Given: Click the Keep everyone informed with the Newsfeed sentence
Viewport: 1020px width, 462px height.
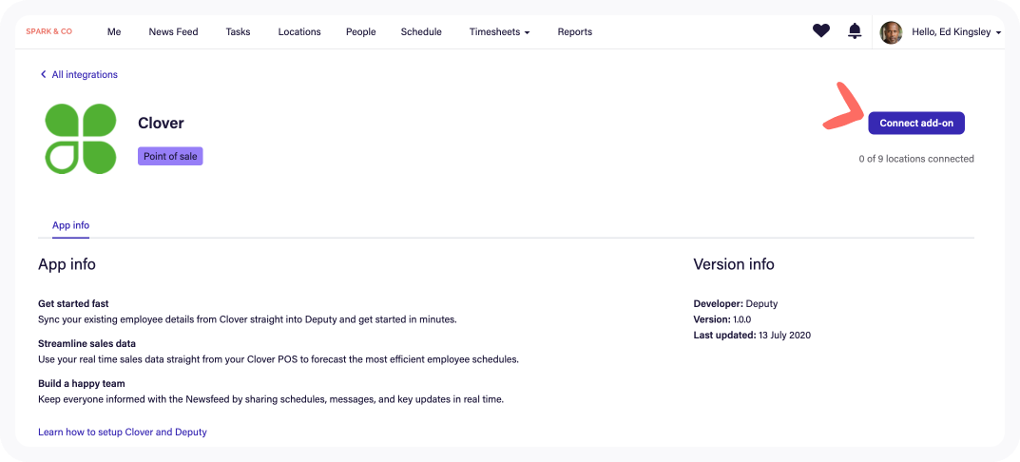Looking at the screenshot, I should [x=271, y=399].
